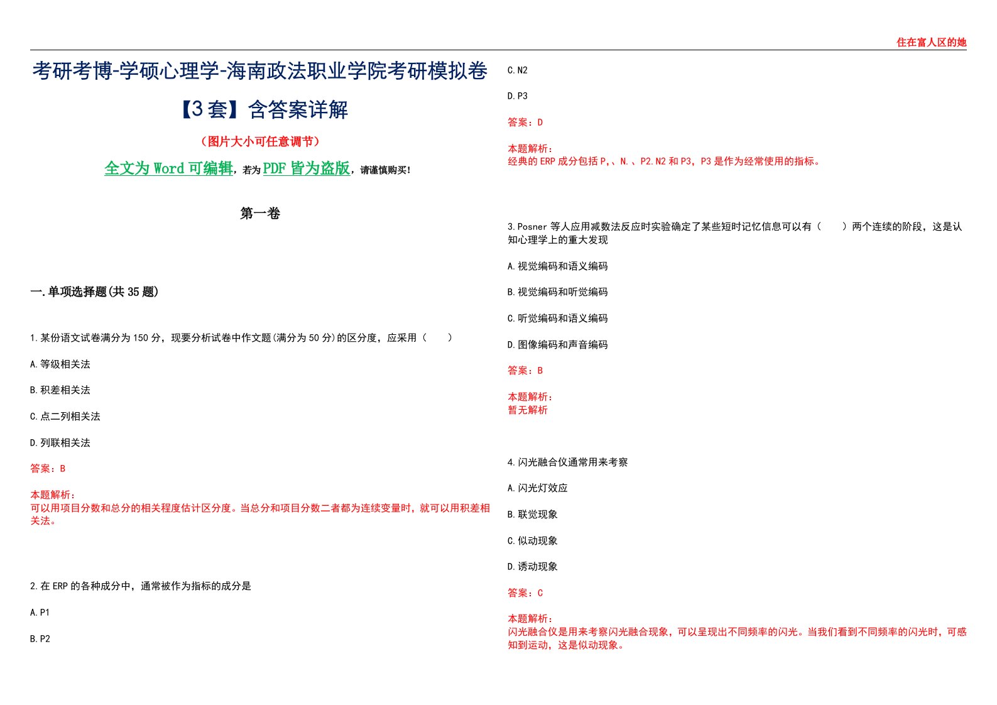Click the underlined 全文为 Word 可编辑 text
Screen dimensions: 997x705
click(x=168, y=168)
